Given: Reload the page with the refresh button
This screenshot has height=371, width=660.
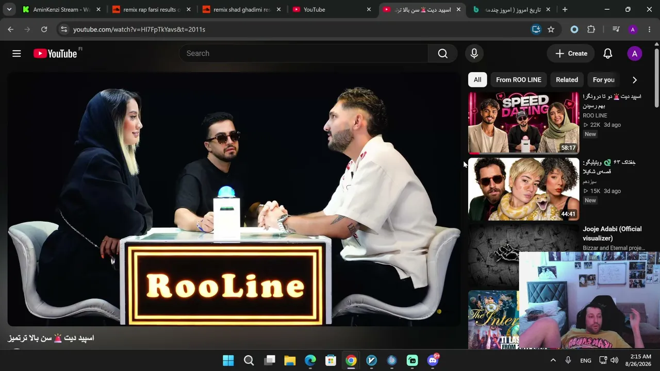Looking at the screenshot, I should (44, 29).
